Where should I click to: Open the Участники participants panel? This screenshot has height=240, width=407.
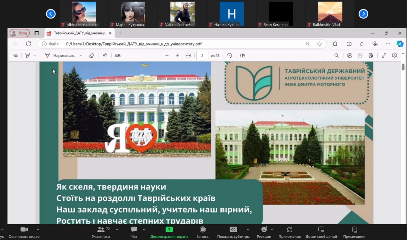coord(101,232)
